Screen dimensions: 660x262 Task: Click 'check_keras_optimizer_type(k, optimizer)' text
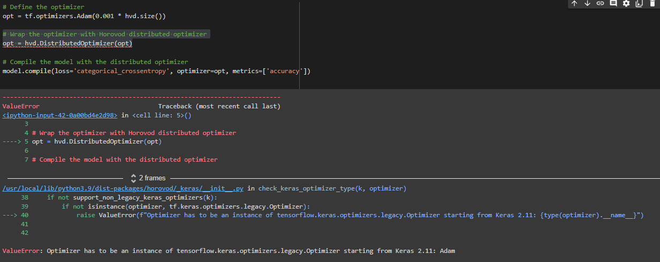pos(332,188)
